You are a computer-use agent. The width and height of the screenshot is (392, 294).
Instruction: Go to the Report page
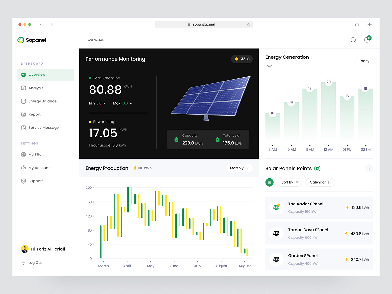(34, 114)
